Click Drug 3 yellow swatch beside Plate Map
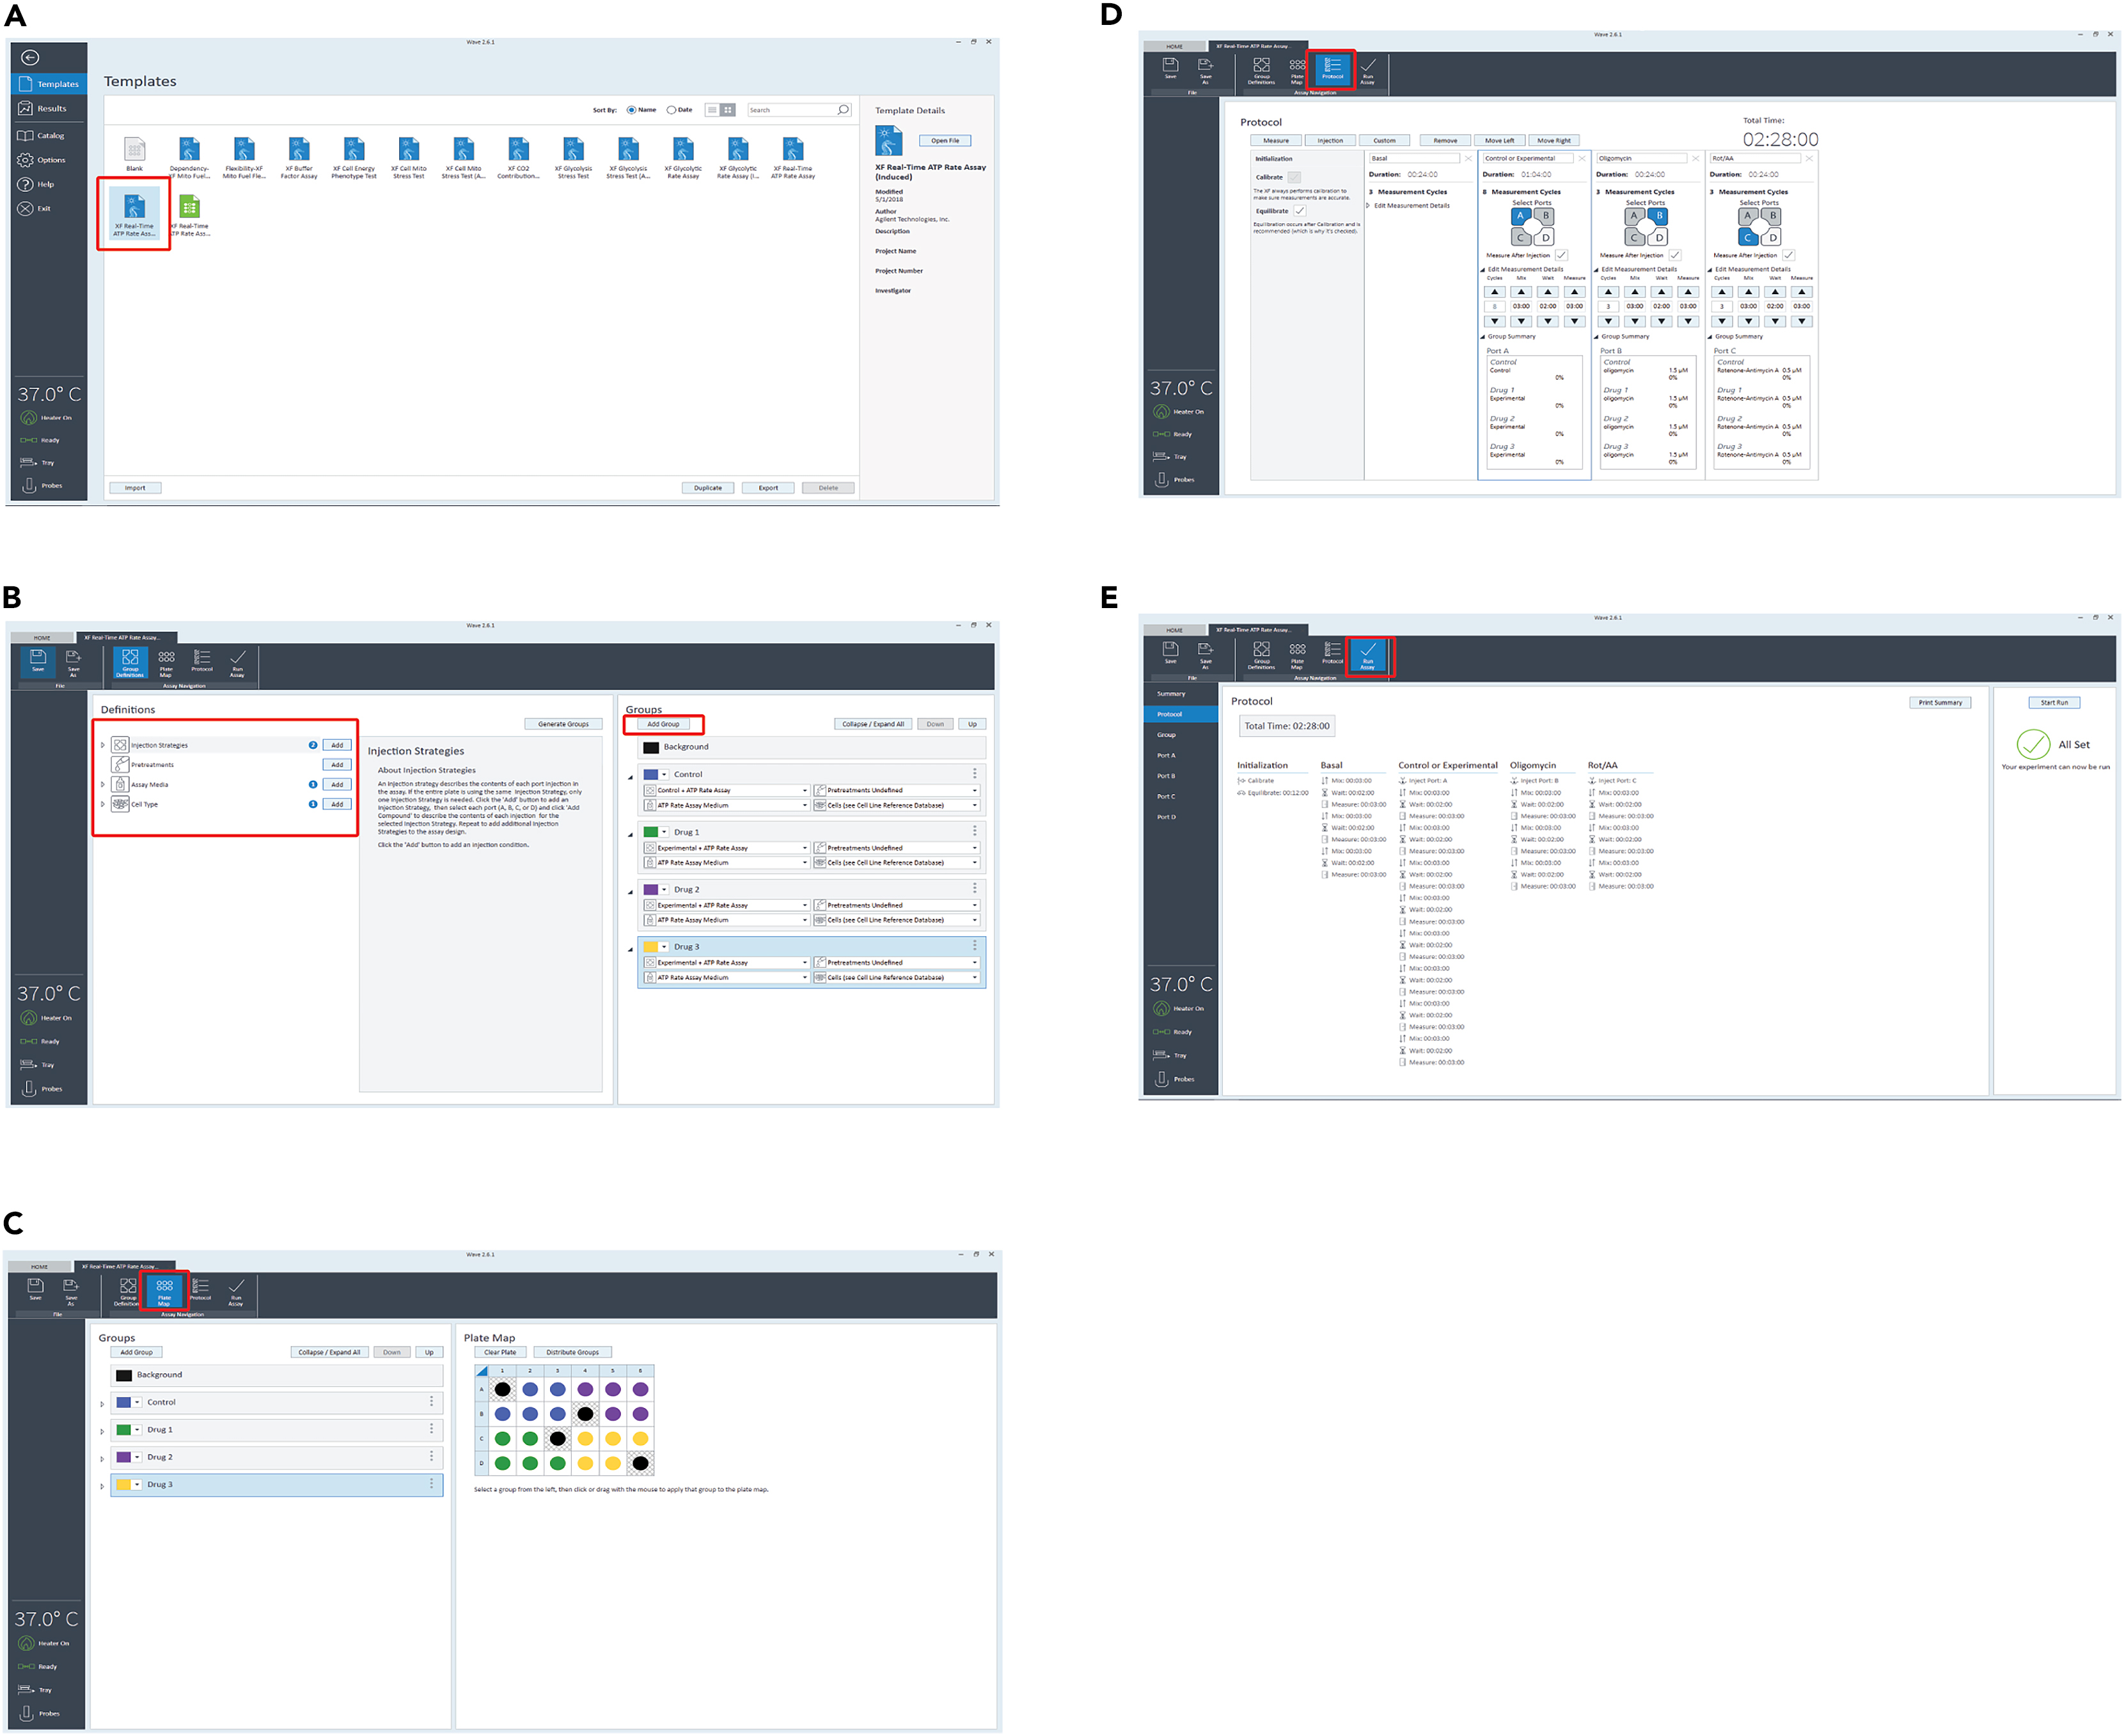The width and height of the screenshot is (2124, 1736). (x=124, y=1485)
